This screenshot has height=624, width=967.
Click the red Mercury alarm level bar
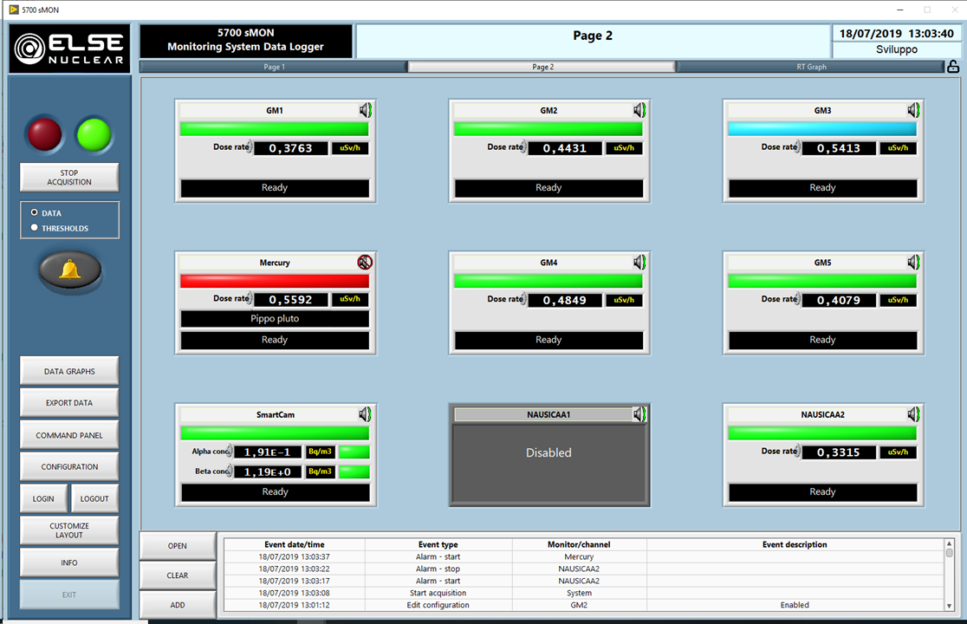point(275,281)
